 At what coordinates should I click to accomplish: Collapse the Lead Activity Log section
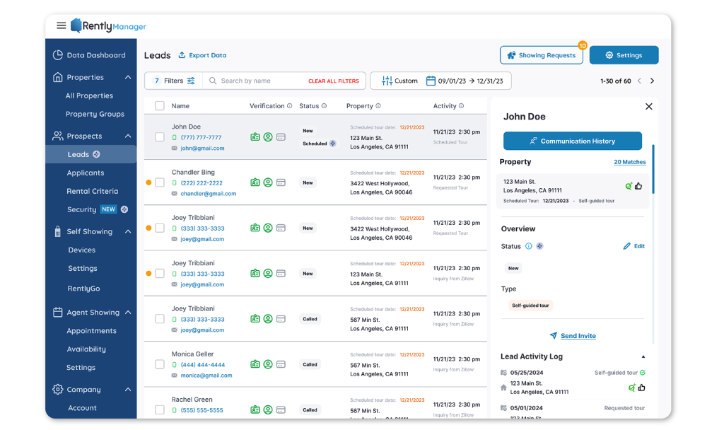(x=643, y=356)
